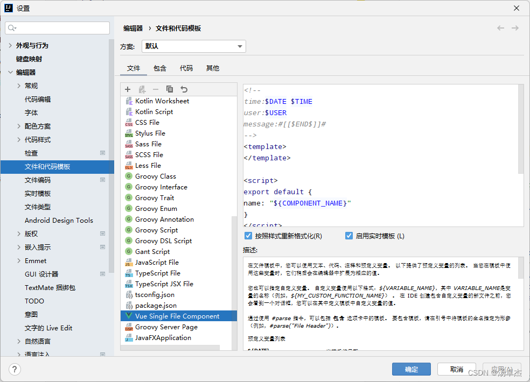Expand the 版权 tree node
Screen dimensions: 530x382
coord(19,234)
